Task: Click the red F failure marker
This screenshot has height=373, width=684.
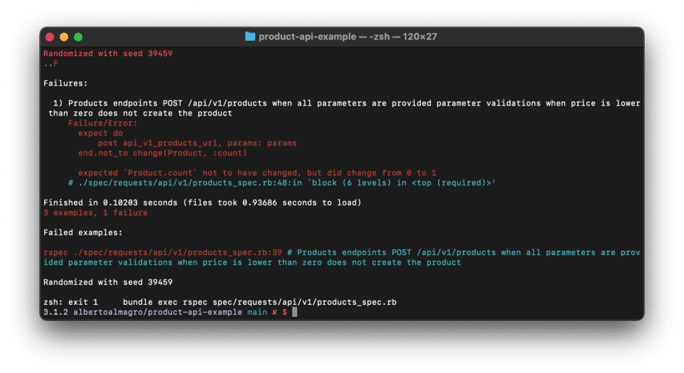Action: tap(55, 63)
